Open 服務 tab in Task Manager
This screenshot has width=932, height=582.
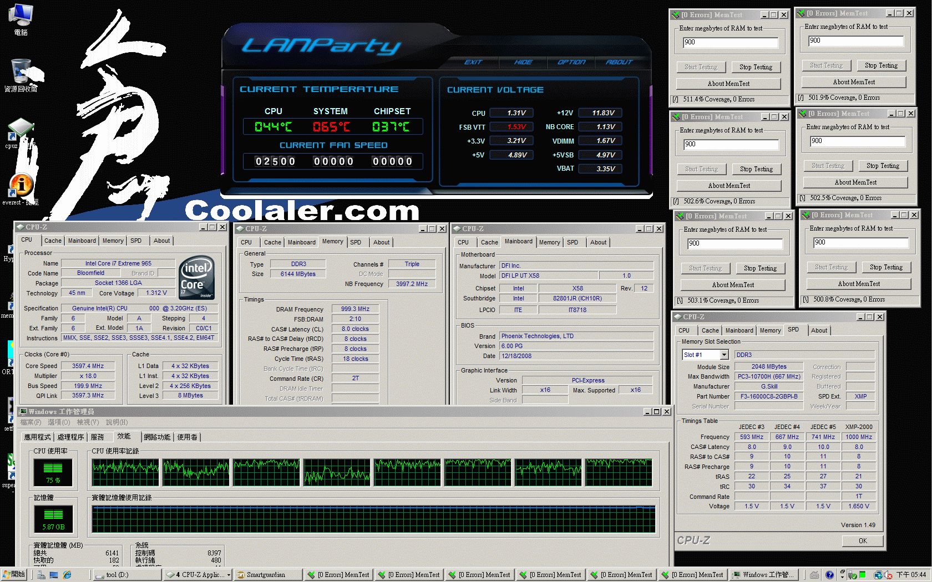pos(98,437)
